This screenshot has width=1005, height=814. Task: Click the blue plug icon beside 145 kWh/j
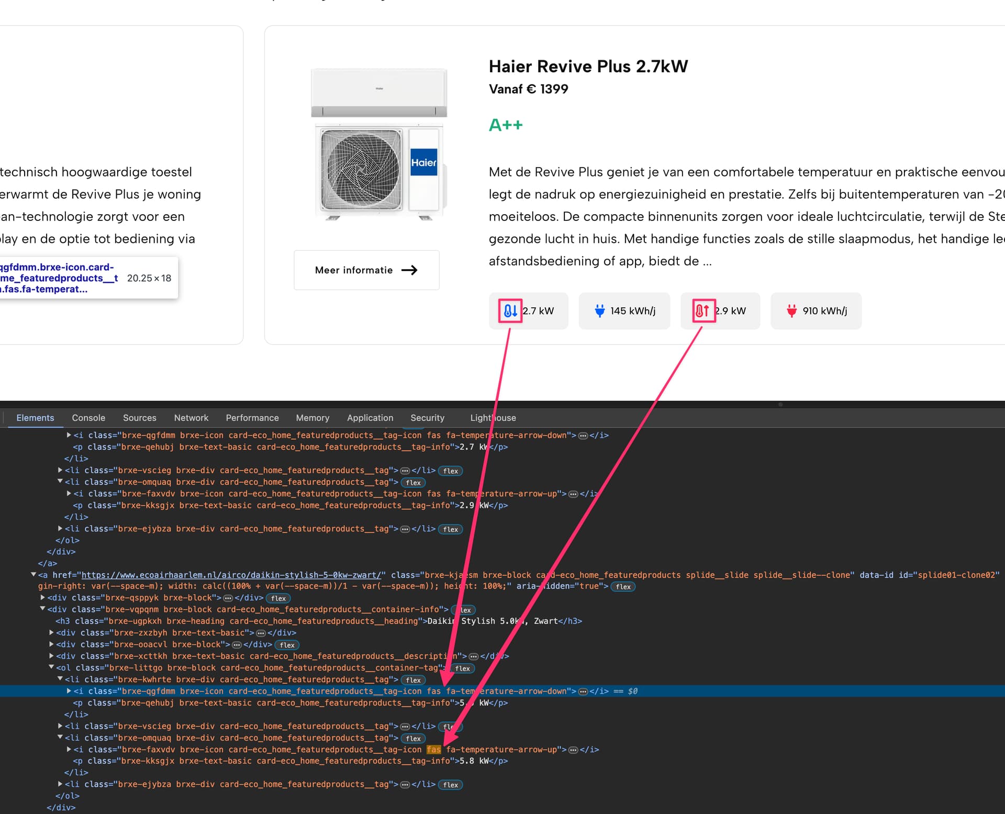[x=600, y=311]
